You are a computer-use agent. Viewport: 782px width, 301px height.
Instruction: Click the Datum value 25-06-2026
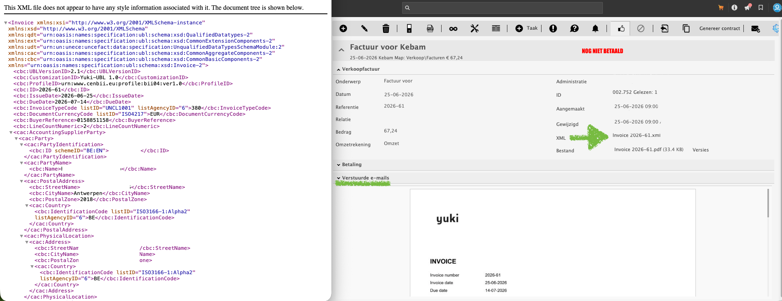tap(399, 95)
